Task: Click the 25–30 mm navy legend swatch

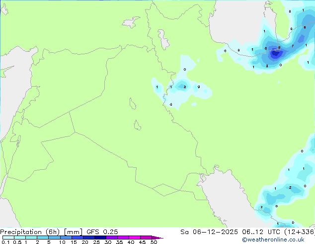Action: click(100, 238)
